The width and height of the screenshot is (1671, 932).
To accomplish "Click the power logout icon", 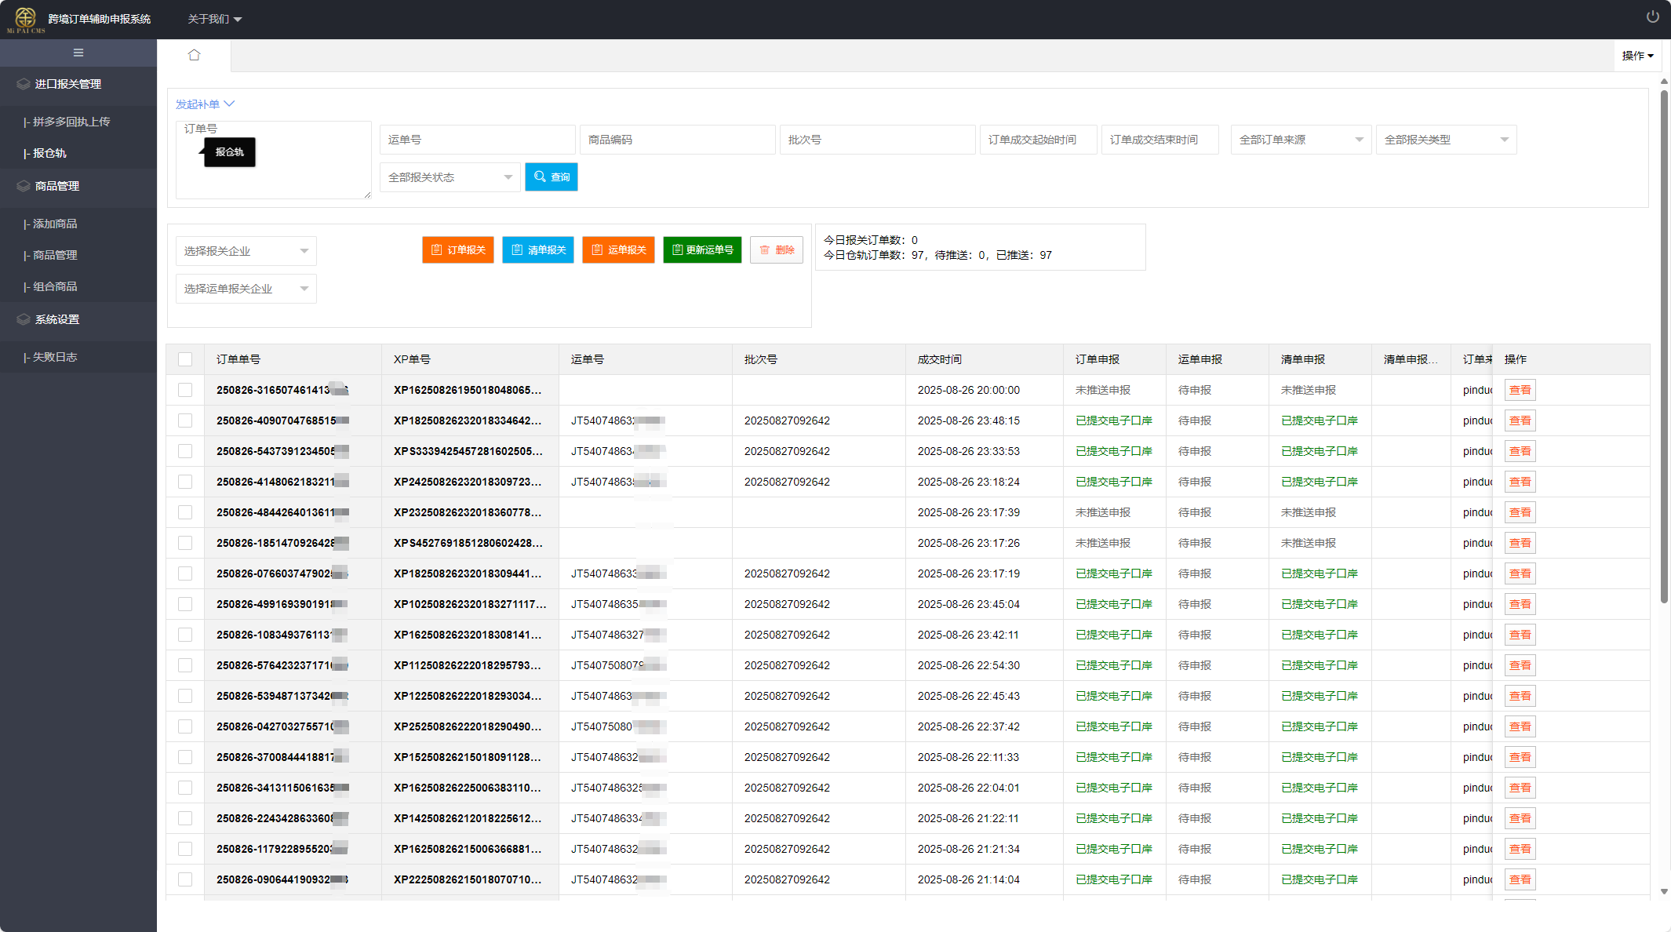I will click(x=1652, y=16).
